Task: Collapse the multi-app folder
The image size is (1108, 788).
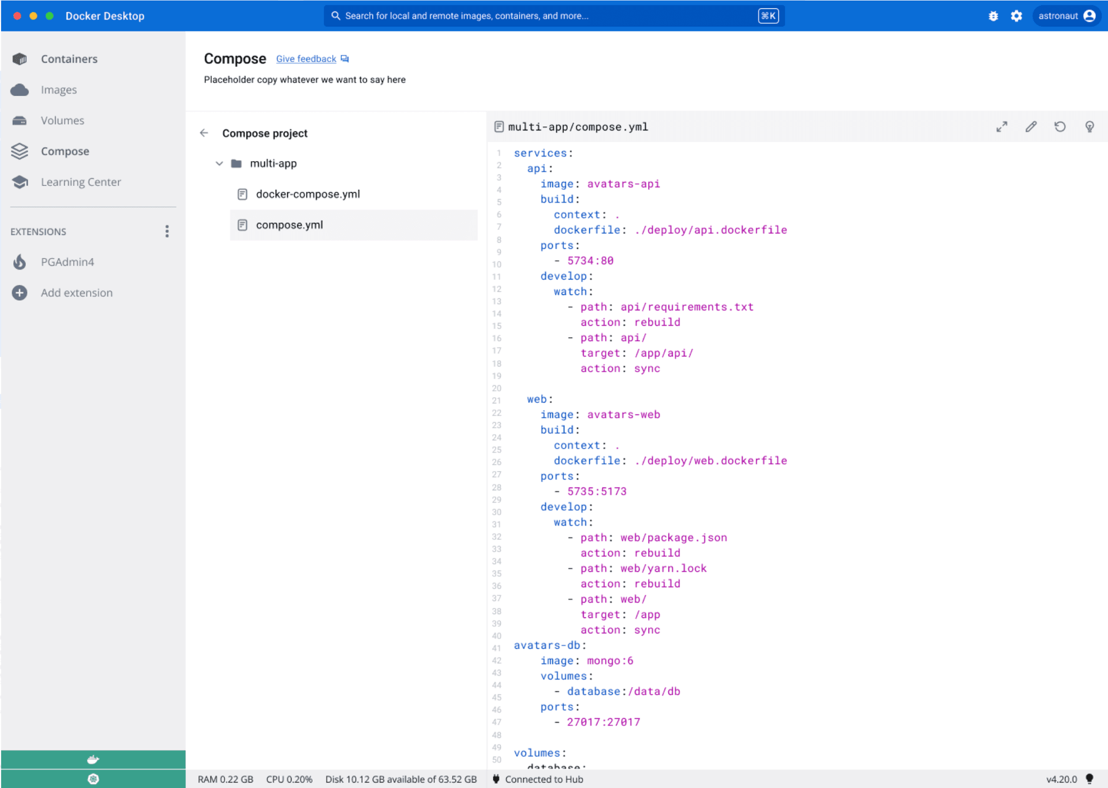Action: click(219, 164)
